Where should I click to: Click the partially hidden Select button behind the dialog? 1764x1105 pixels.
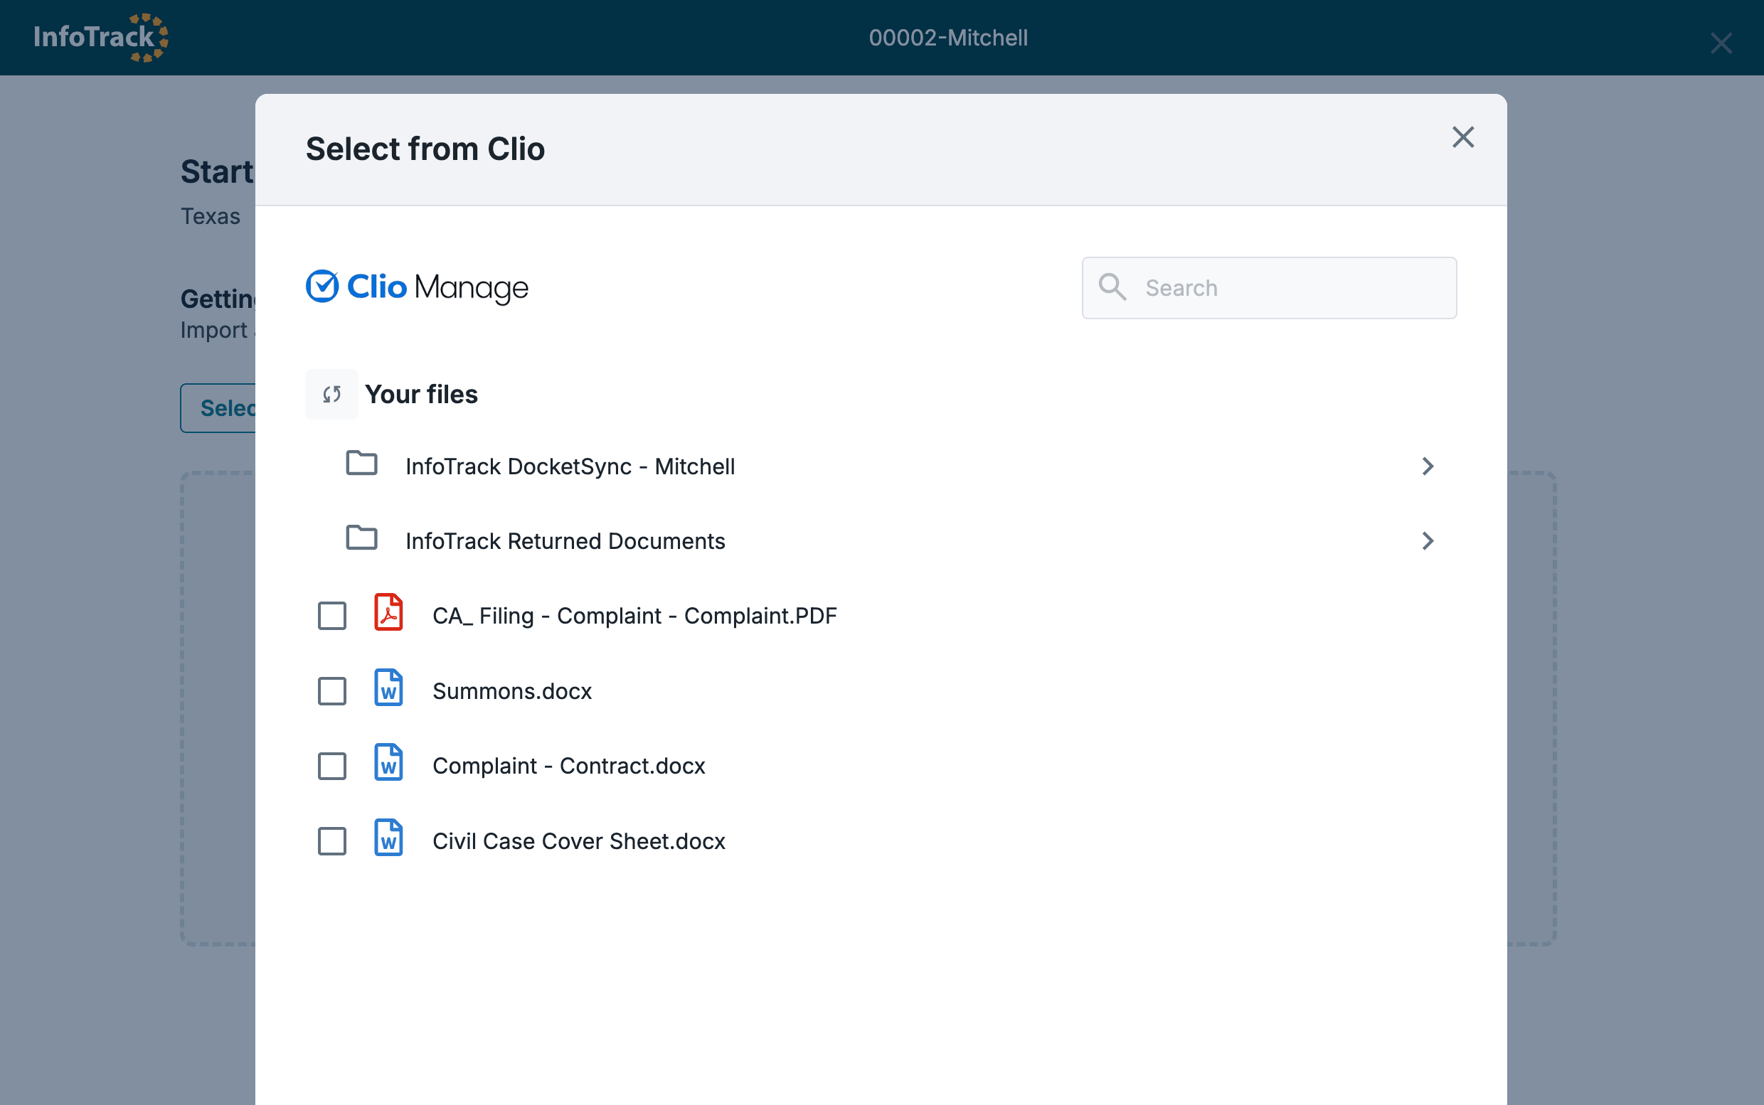(x=218, y=408)
